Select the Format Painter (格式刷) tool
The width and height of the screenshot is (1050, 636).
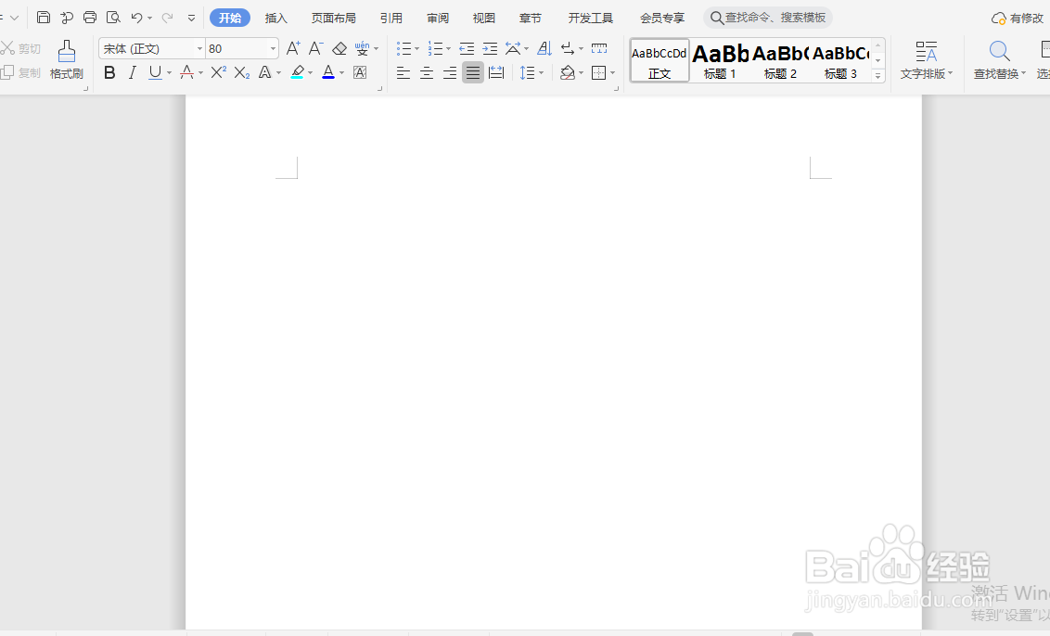[x=66, y=59]
